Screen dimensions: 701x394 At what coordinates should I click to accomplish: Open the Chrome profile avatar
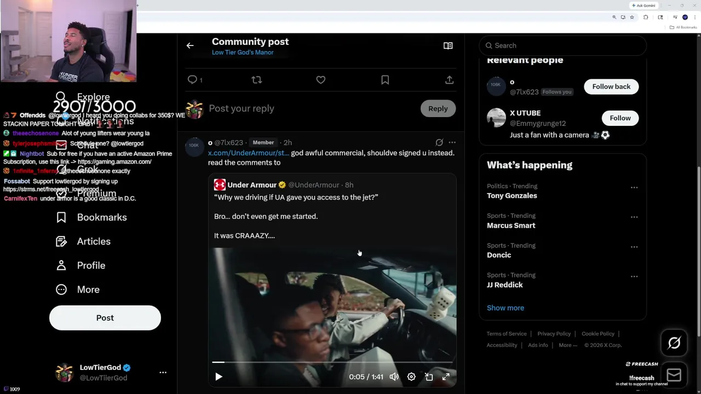[685, 18]
